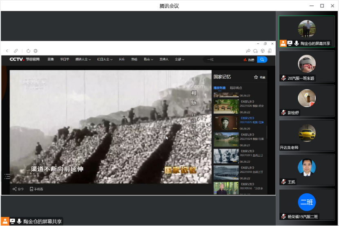The width and height of the screenshot is (339, 226).
Task: Reload the shared browser page
Action: [28, 51]
